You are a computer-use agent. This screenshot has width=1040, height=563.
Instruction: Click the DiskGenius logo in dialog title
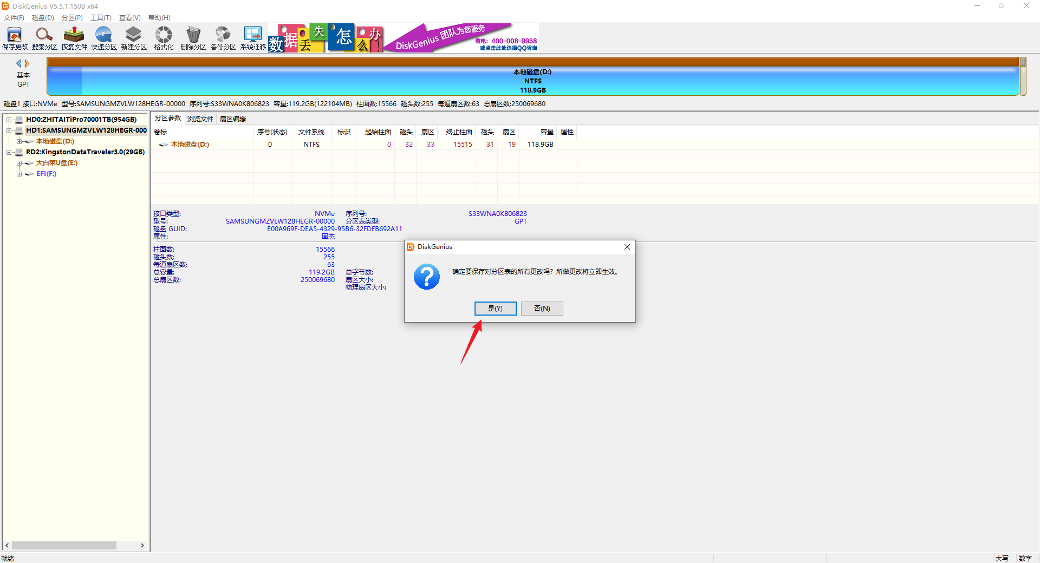click(411, 247)
